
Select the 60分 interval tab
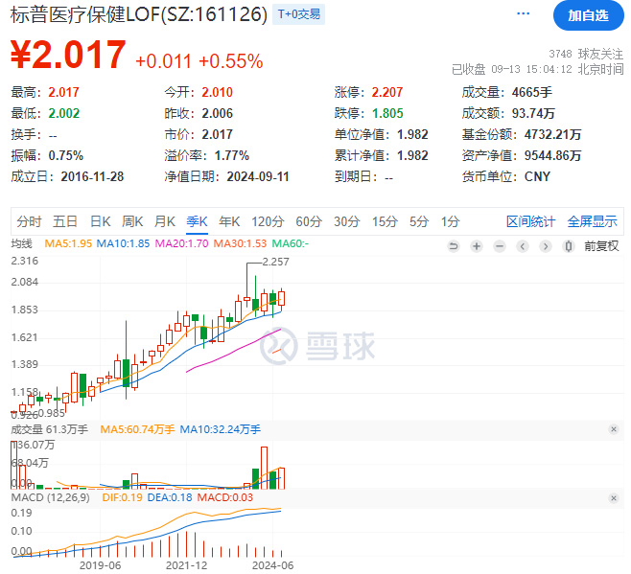tap(309, 221)
